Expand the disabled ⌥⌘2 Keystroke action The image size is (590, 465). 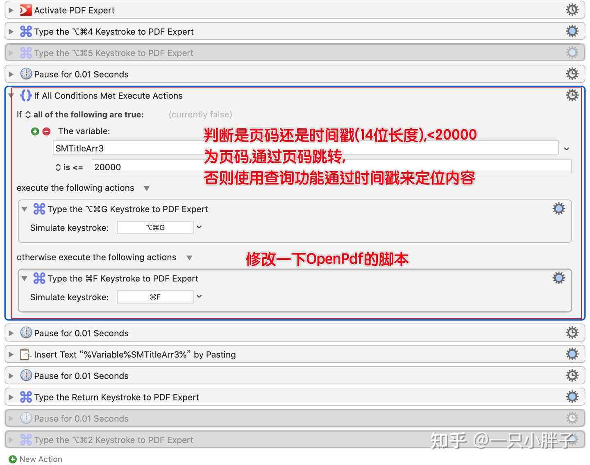pyautogui.click(x=11, y=440)
